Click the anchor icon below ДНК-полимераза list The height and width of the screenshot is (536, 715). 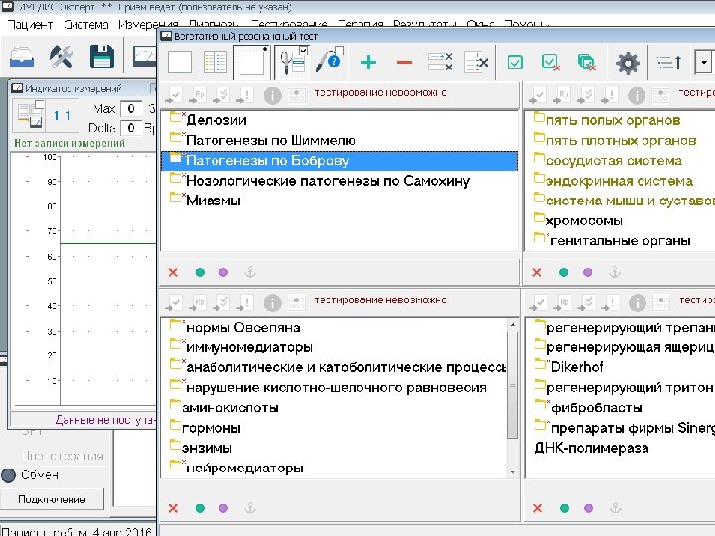[x=615, y=508]
